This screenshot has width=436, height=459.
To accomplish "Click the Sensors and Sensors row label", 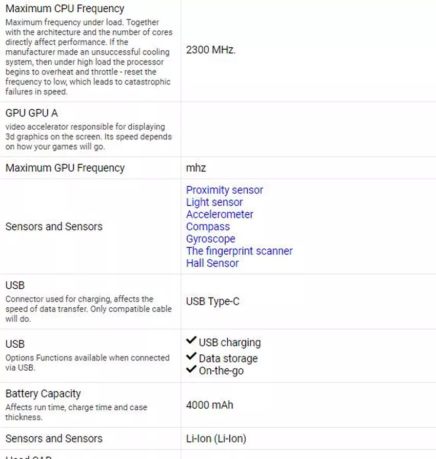I will 54,227.
